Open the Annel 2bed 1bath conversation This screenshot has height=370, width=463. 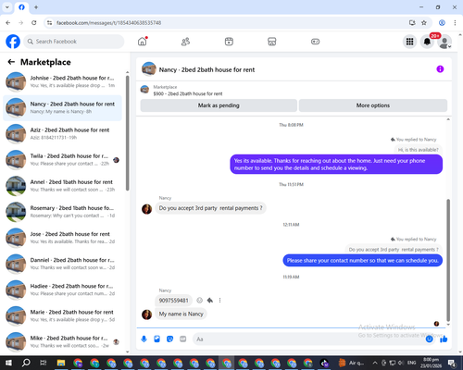point(62,186)
